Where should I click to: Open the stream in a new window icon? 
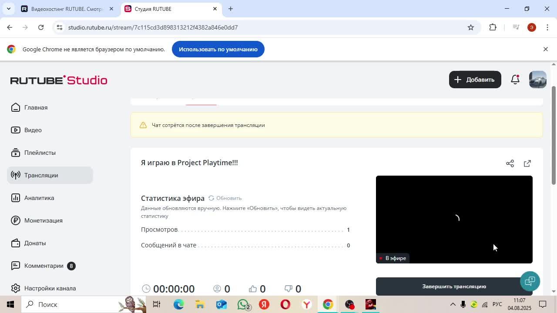(527, 163)
